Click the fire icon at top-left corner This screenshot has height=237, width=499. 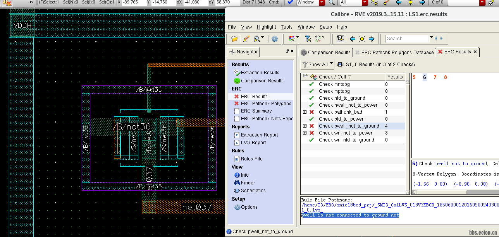(x=8, y=2)
